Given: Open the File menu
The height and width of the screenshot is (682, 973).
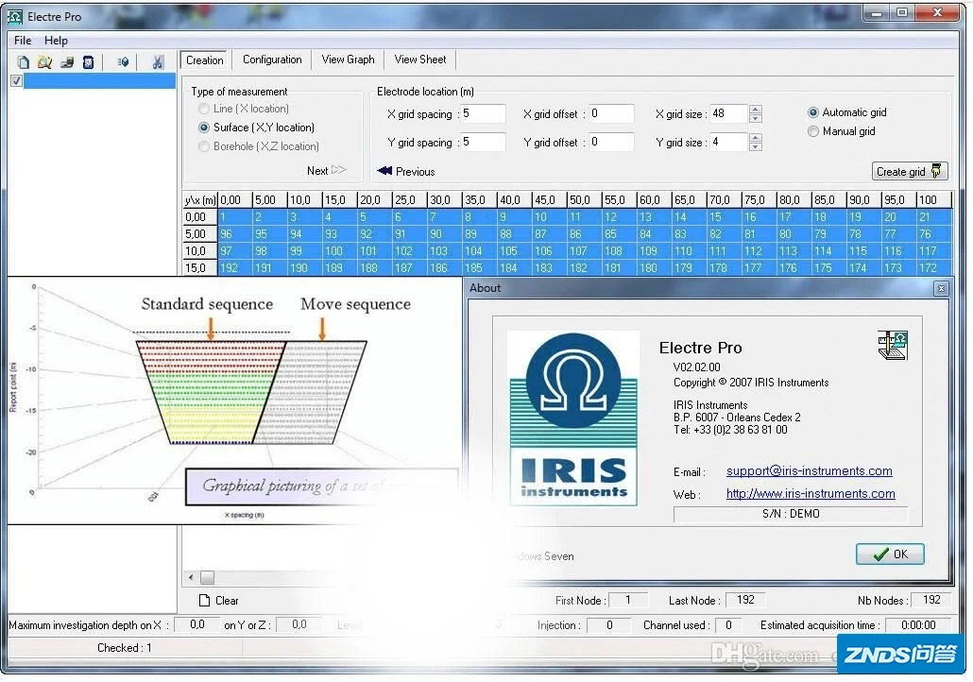Looking at the screenshot, I should pos(23,41).
